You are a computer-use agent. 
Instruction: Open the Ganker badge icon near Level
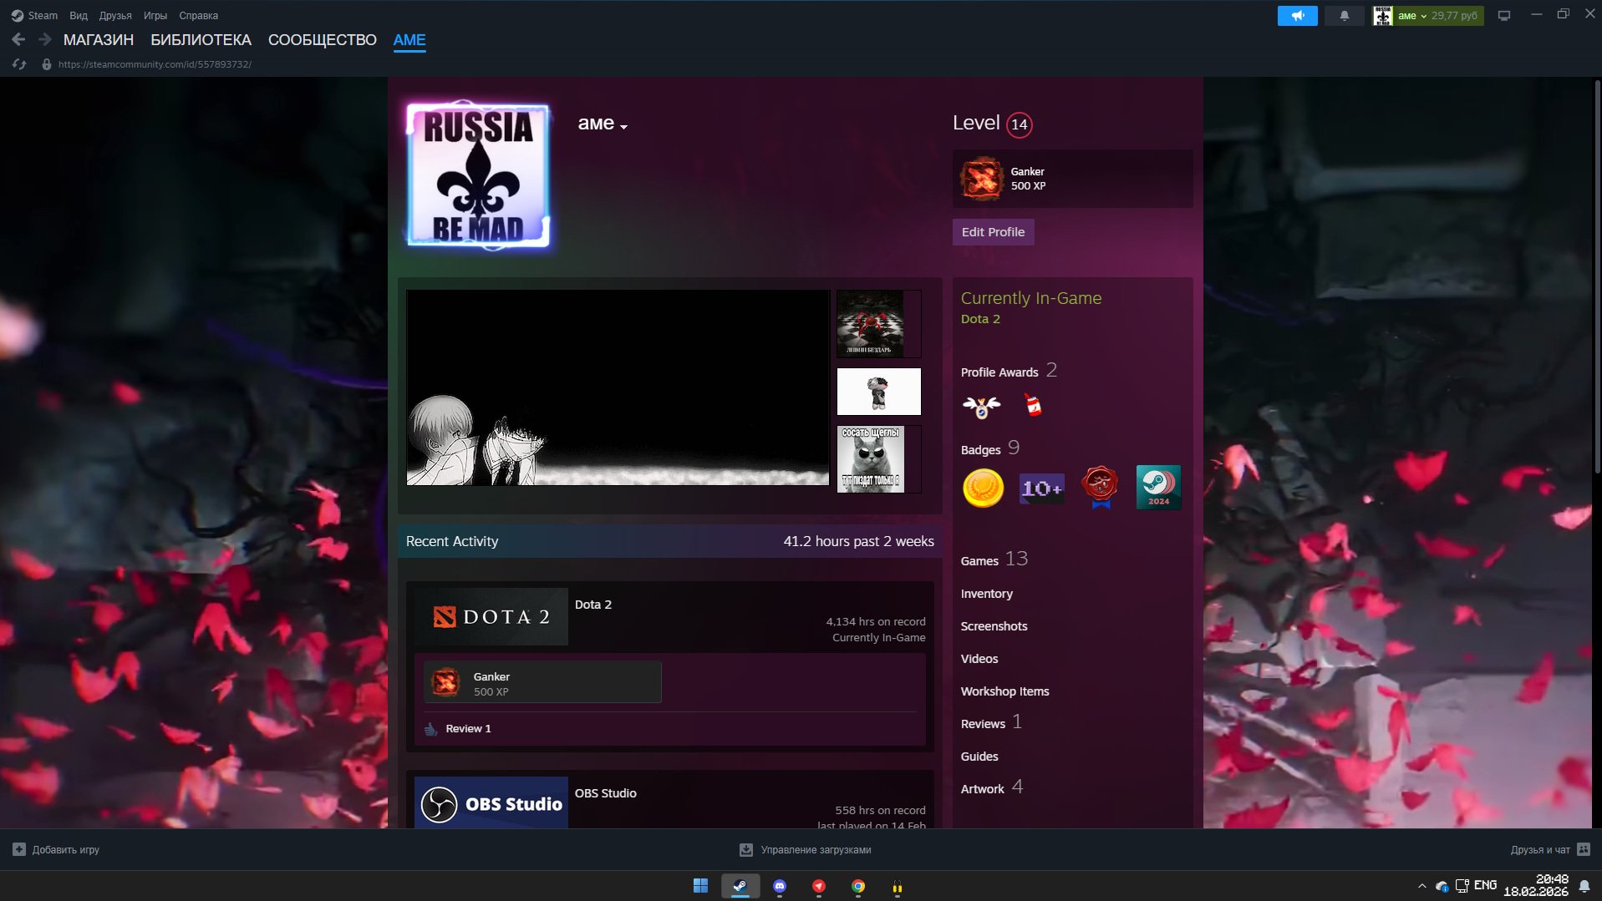(x=981, y=179)
